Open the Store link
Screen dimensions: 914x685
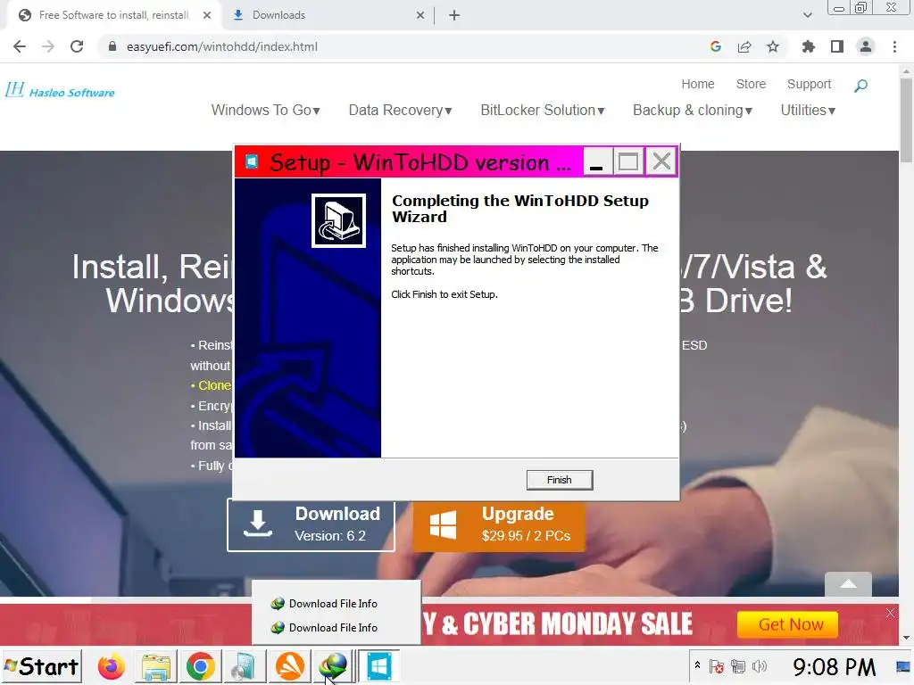751,84
